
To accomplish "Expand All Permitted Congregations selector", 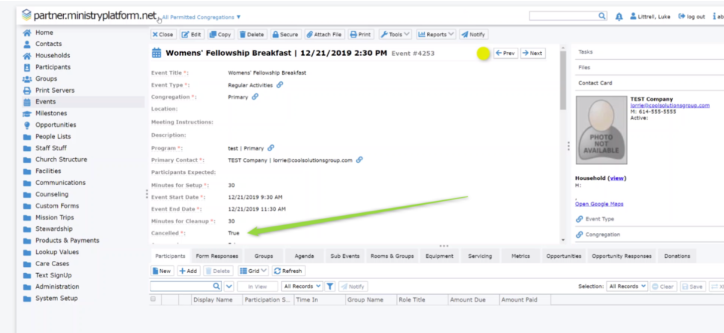I will (x=201, y=17).
